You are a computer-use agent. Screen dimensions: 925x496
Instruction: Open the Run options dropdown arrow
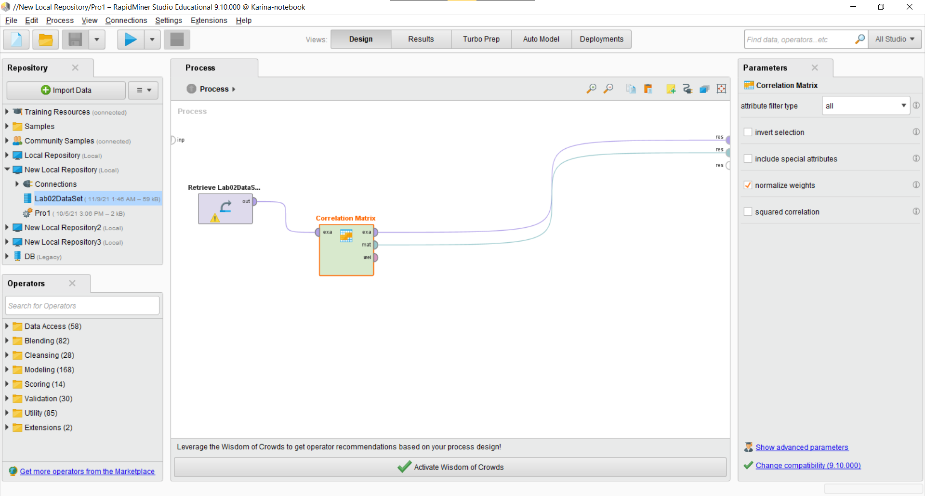pyautogui.click(x=152, y=39)
